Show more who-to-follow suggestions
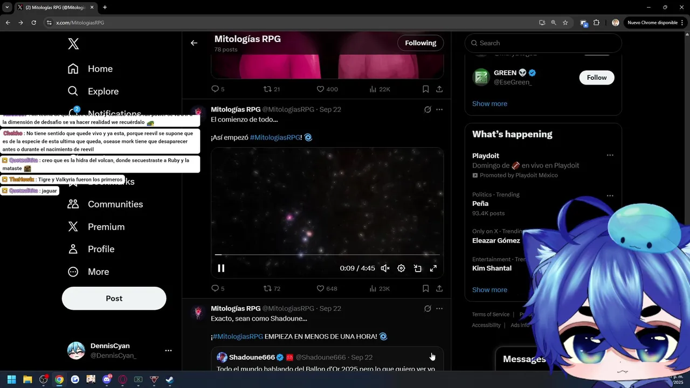Screen dimensions: 690x388 tap(489, 103)
